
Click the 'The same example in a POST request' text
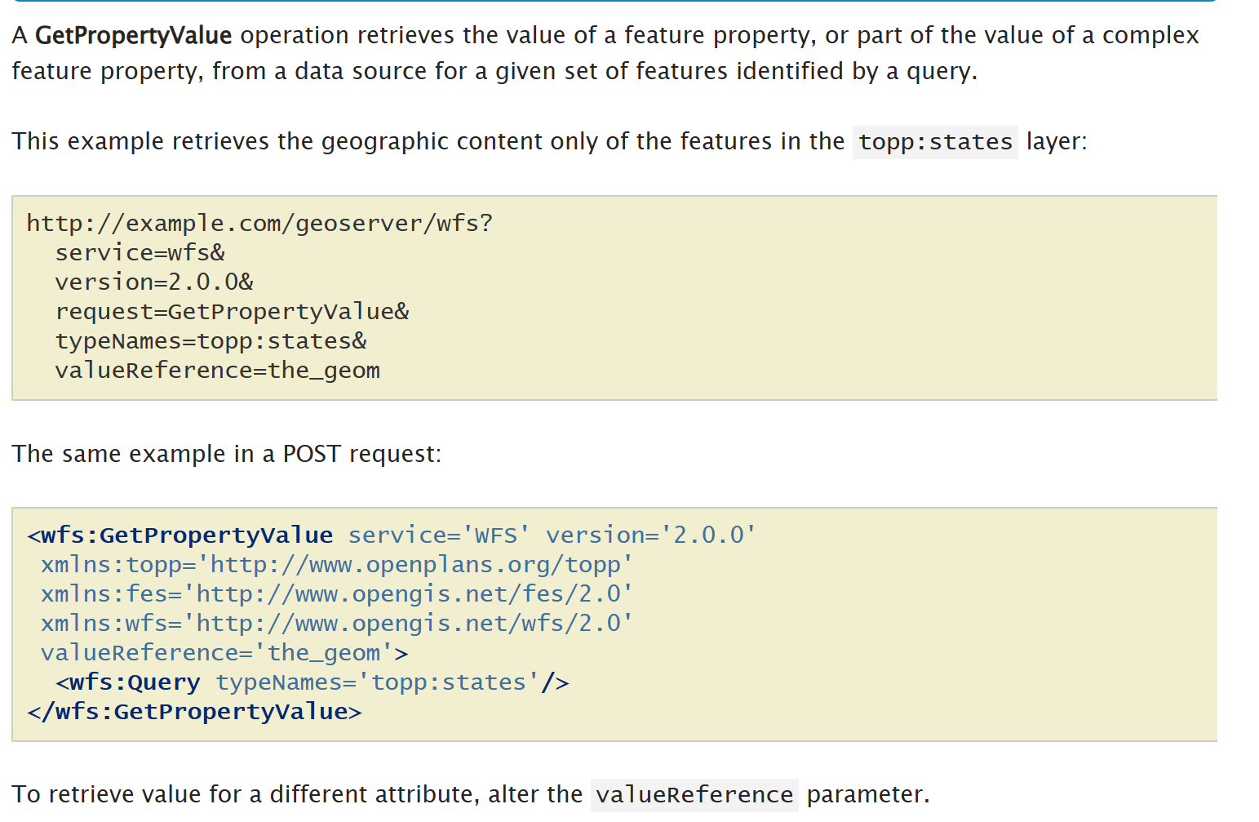coord(226,454)
